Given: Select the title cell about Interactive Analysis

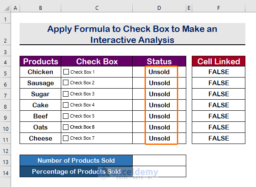Looking at the screenshot, I should coord(132,34).
